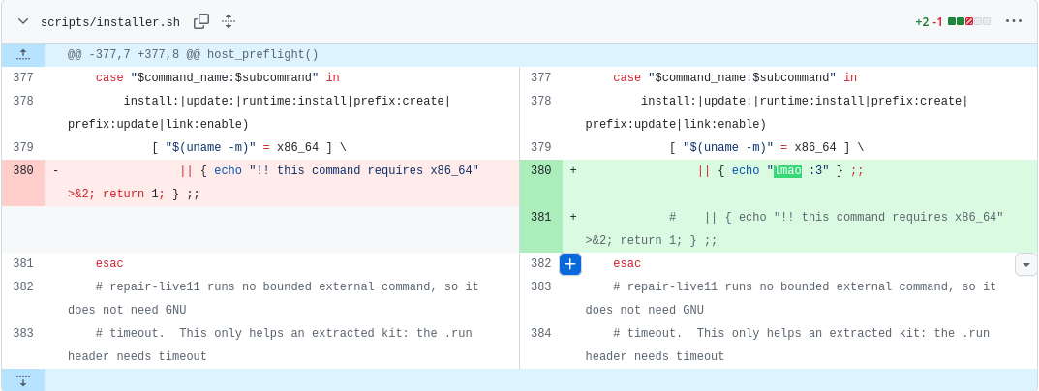Collapse the scripts/installer.sh file diff
Screen dimensions: 1039x391
(23, 22)
